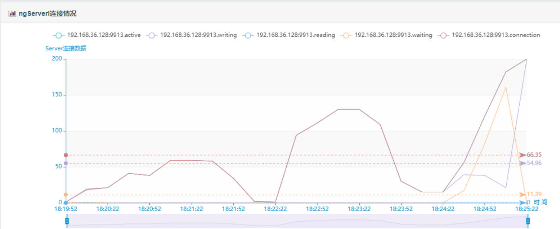Click the 66.35 average line label
This screenshot has height=229, width=560.
click(x=534, y=155)
